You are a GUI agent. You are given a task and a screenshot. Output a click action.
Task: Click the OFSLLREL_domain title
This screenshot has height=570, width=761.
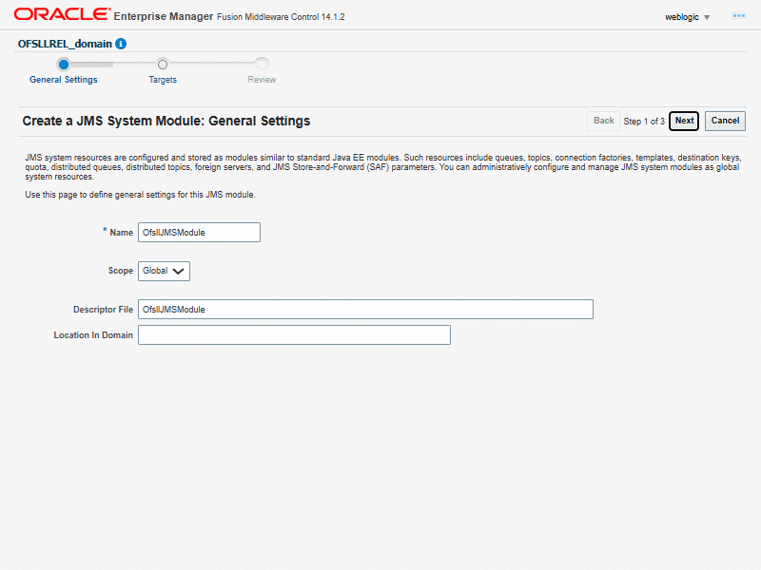[65, 44]
